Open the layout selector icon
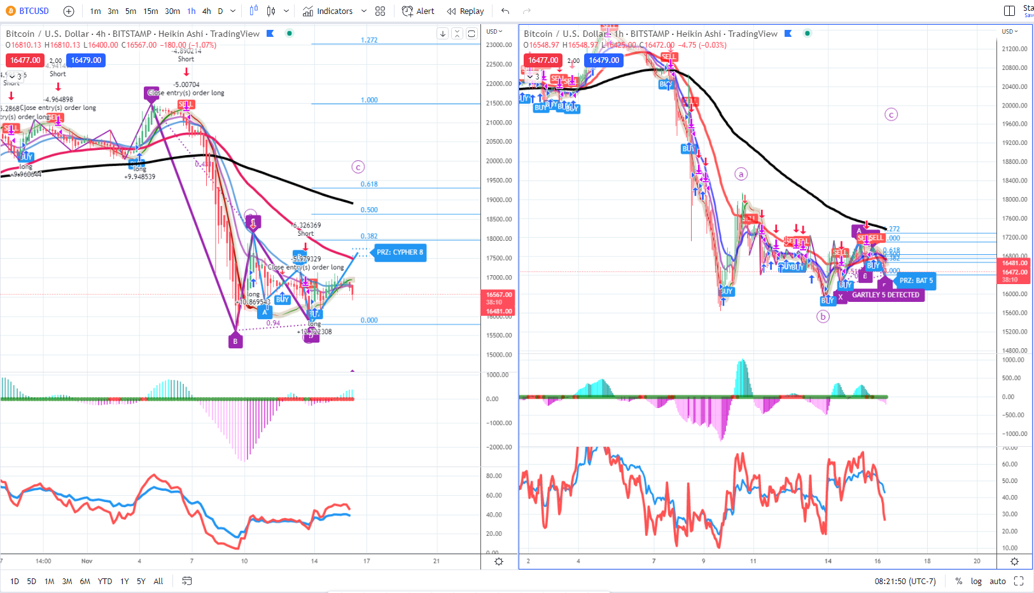The height and width of the screenshot is (593, 1034). coord(1009,11)
